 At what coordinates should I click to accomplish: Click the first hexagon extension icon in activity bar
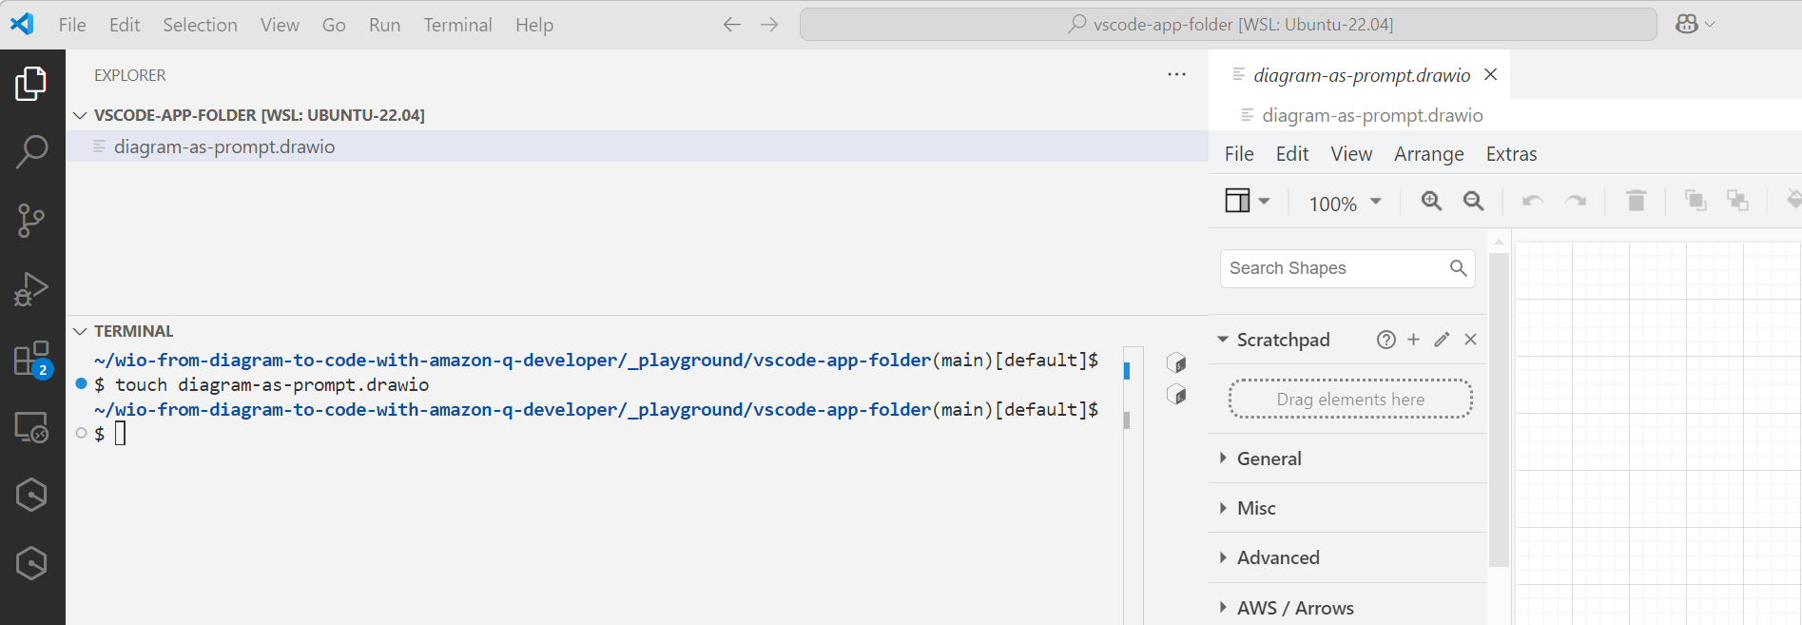coord(31,495)
